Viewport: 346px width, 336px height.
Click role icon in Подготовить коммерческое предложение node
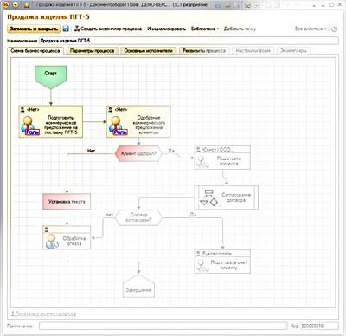tap(29, 126)
